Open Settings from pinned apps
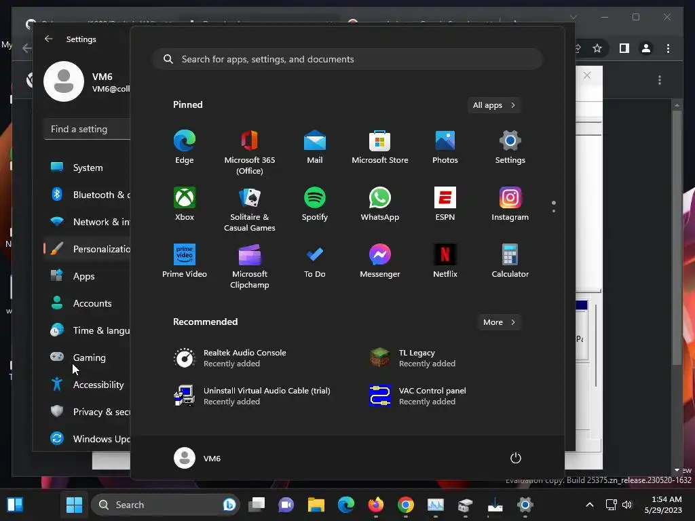This screenshot has height=521, width=695. point(510,147)
